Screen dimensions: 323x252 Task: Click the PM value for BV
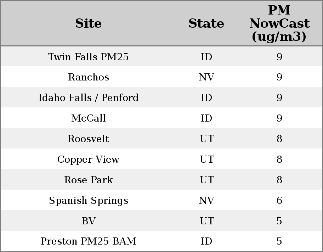pos(279,221)
